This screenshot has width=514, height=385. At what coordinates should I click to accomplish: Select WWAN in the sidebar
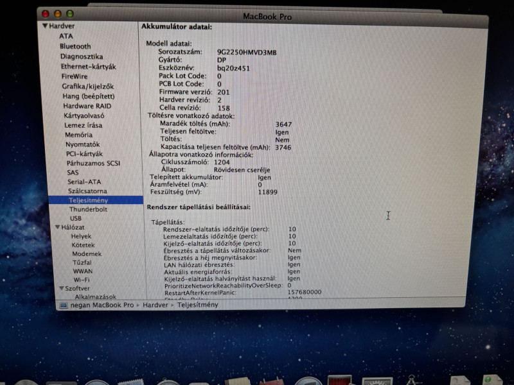tap(83, 271)
